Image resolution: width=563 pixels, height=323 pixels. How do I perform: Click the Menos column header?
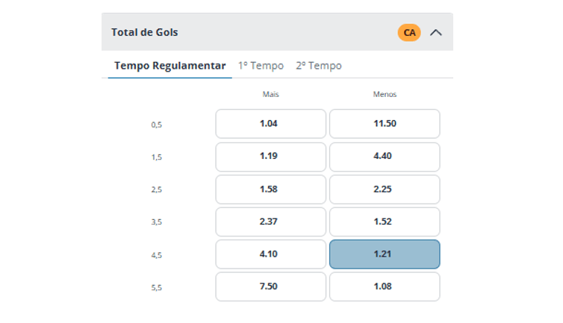coord(385,95)
